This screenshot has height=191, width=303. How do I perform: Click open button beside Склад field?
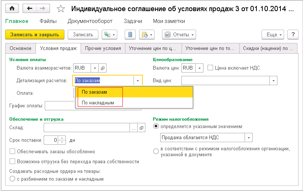[141, 128]
